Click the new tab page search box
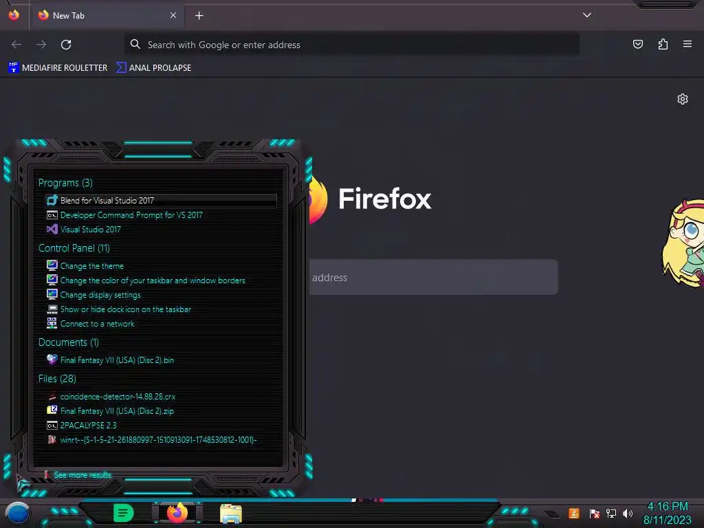This screenshot has height=528, width=704. [434, 277]
